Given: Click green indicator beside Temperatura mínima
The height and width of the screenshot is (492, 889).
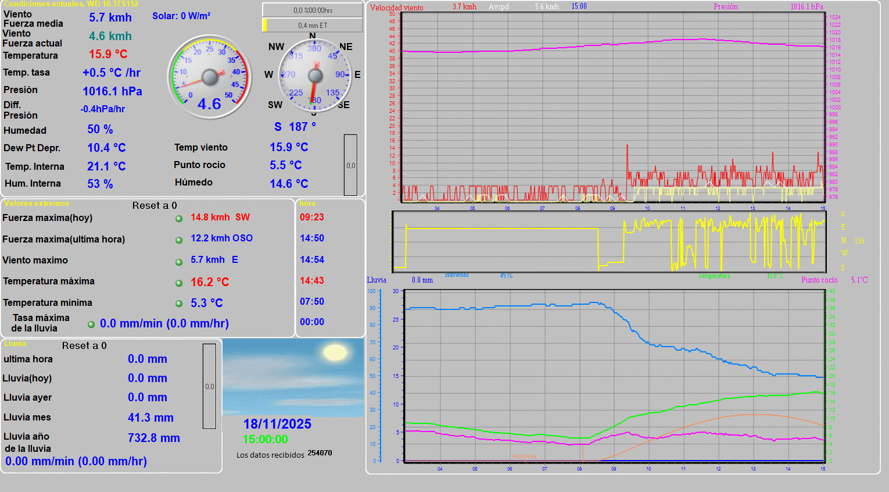Looking at the screenshot, I should coord(179,304).
